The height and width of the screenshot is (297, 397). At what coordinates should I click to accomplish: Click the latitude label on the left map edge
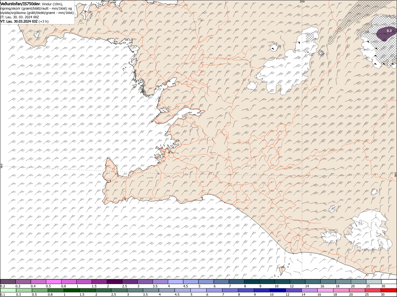click(x=2, y=166)
